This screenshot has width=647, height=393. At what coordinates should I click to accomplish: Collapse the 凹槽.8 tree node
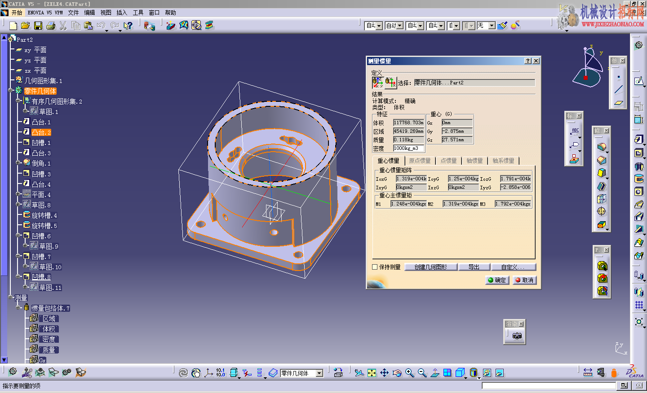coord(18,276)
